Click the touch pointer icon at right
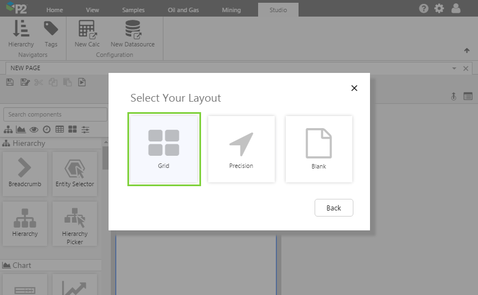Screen dimensions: 478x295 pyautogui.click(x=454, y=97)
